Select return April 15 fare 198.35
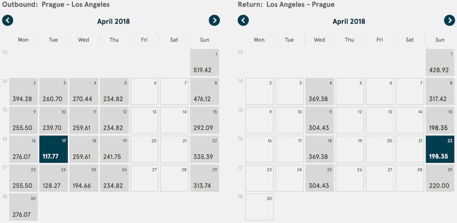 coord(440,120)
